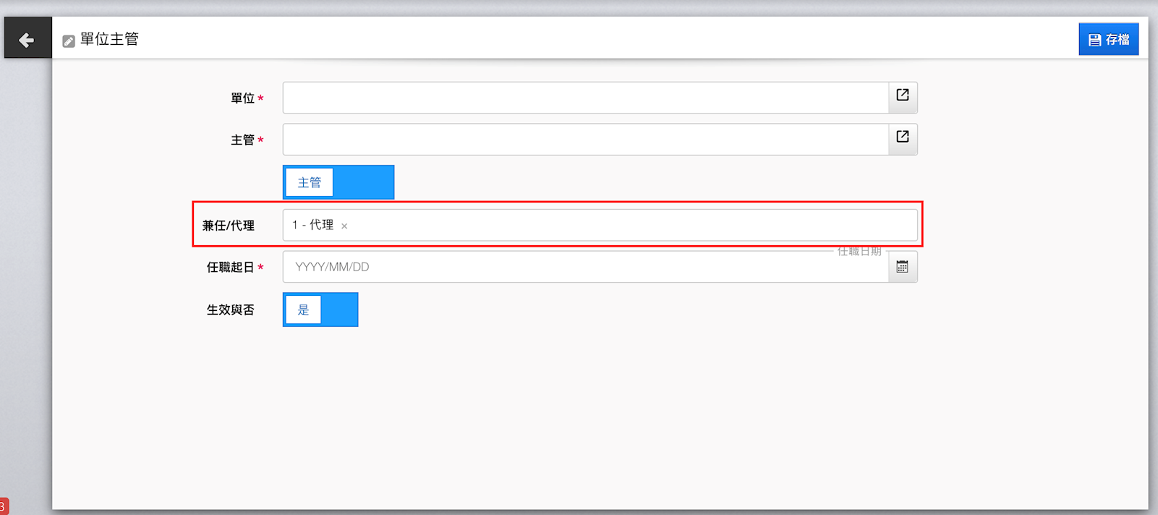Click the 任職起日 field label
This screenshot has width=1158, height=515.
tap(231, 268)
